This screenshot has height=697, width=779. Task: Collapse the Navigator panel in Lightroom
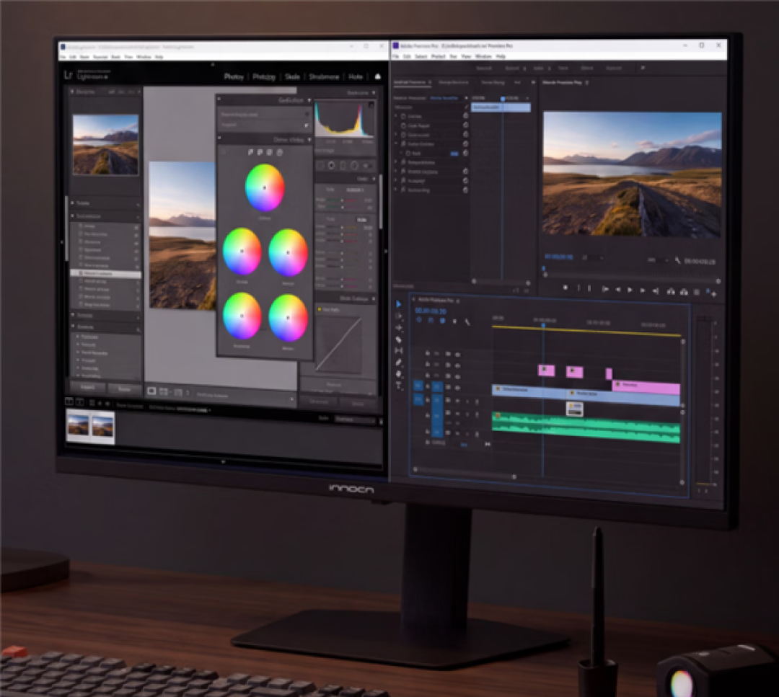[73, 92]
